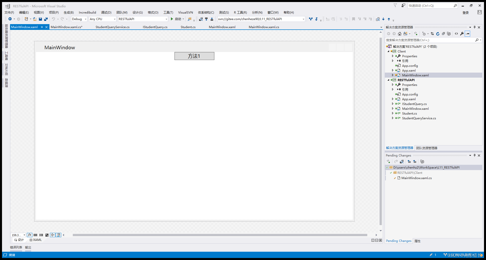Expand StudentQueryService.cs tree node
The height and width of the screenshot is (260, 486).
[x=393, y=118]
